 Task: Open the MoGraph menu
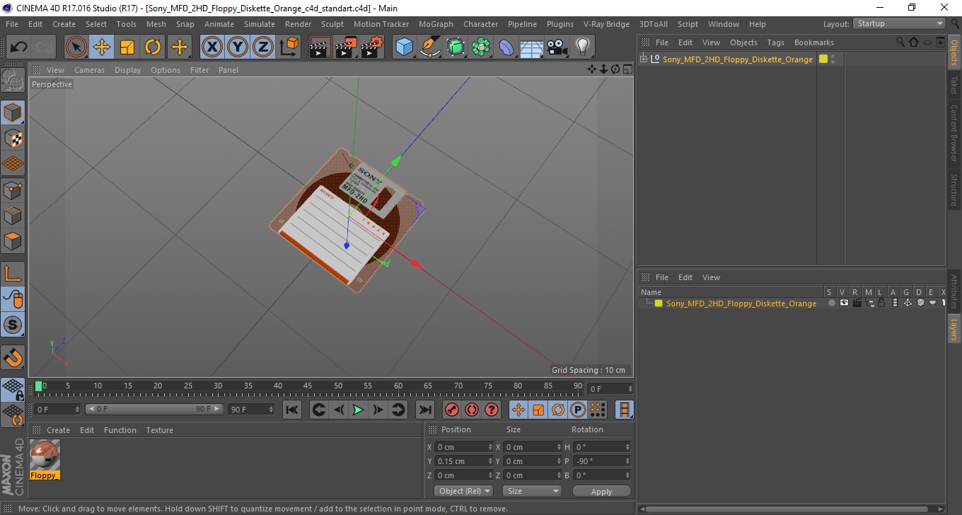[x=436, y=24]
